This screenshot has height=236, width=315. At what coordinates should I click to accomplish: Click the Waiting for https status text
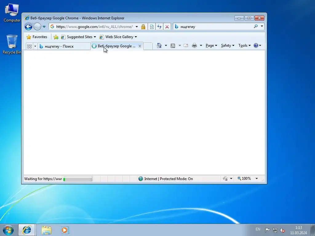coord(43,179)
